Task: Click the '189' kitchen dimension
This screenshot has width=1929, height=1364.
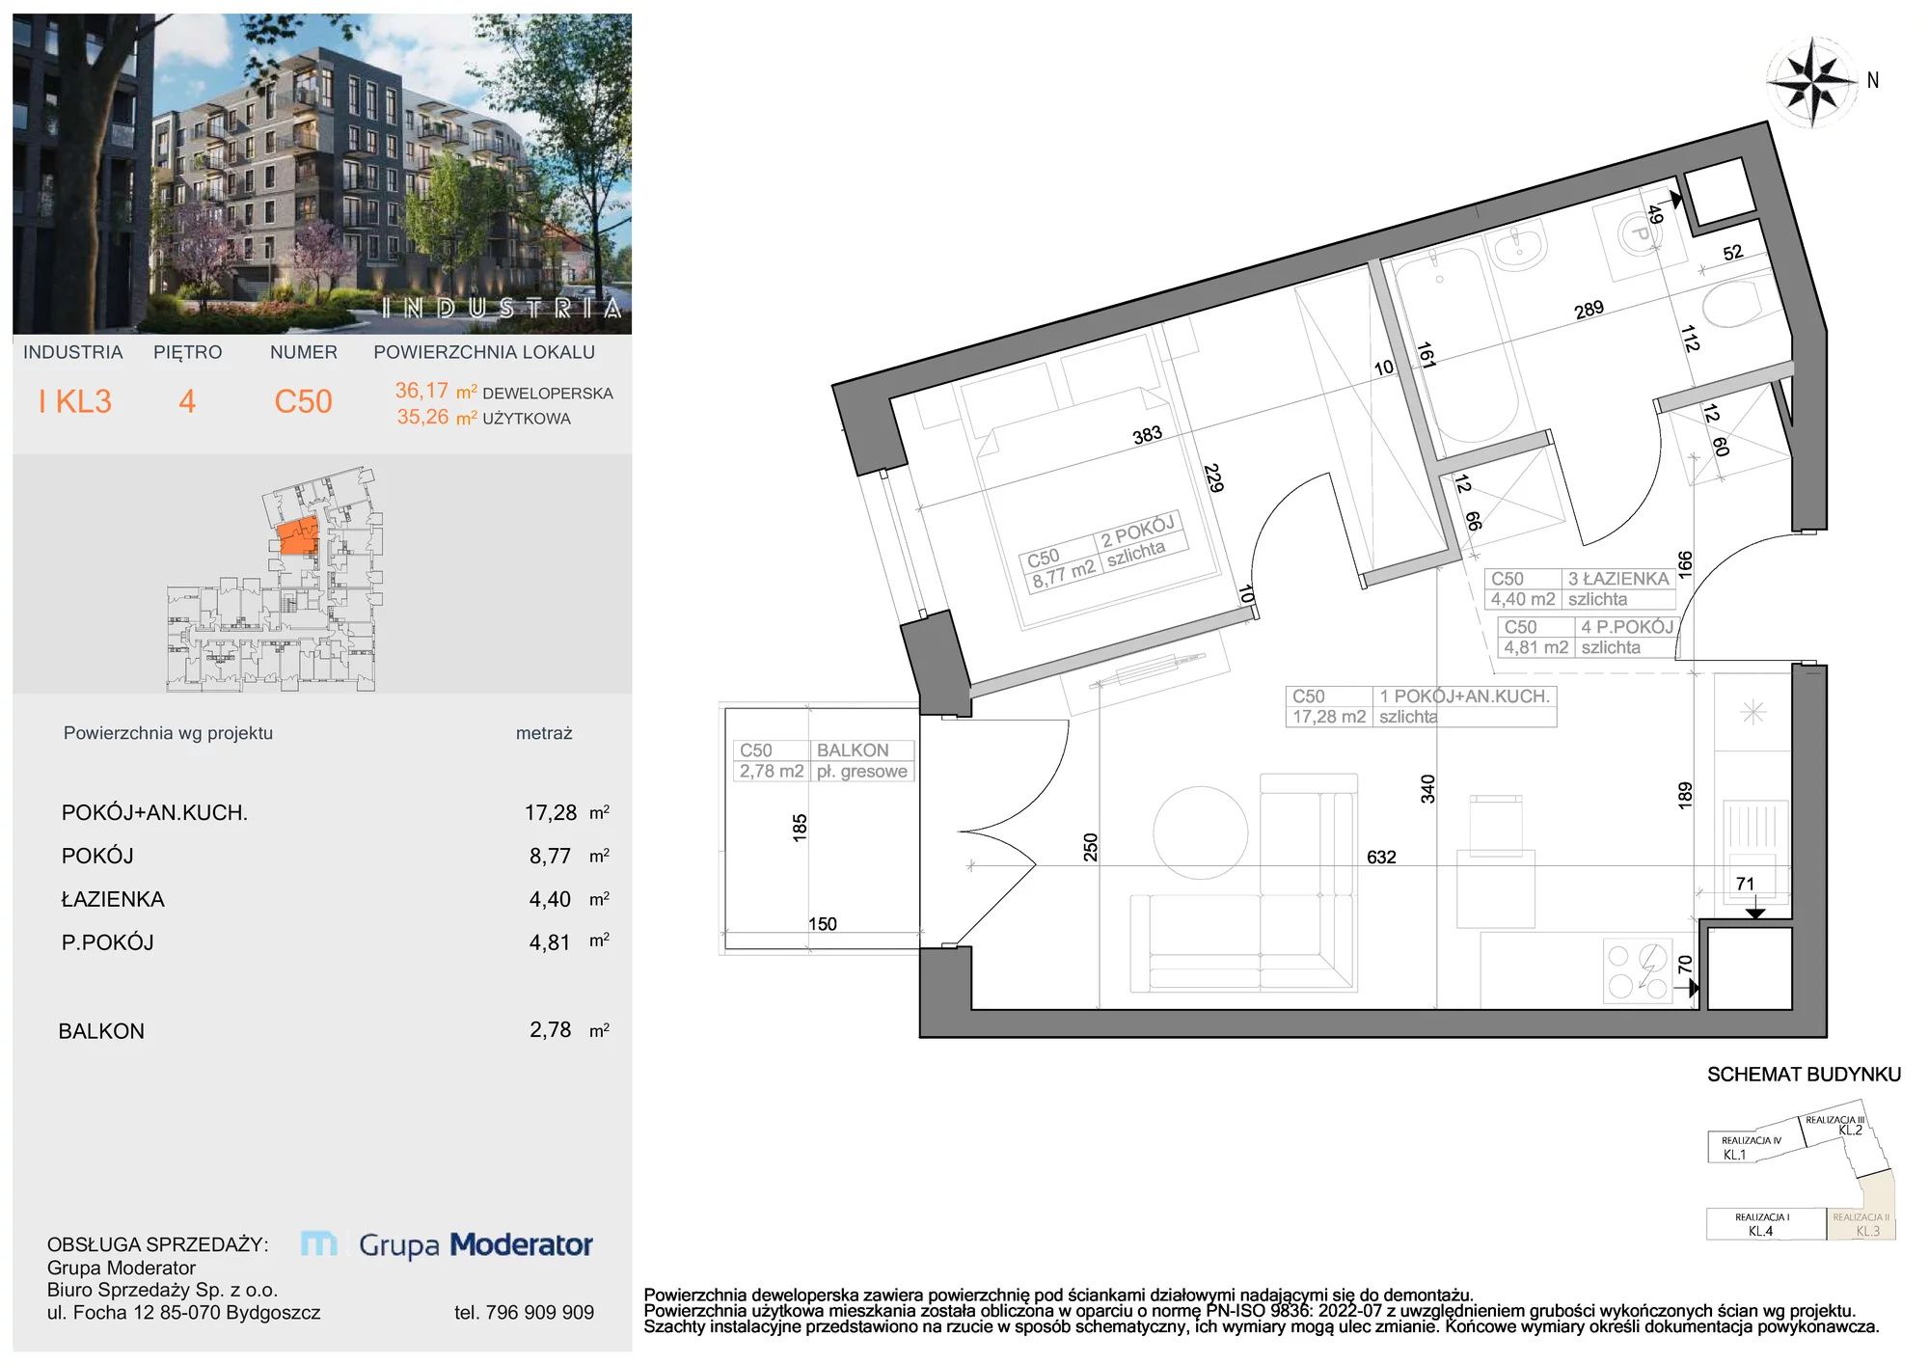Action: click(1685, 795)
